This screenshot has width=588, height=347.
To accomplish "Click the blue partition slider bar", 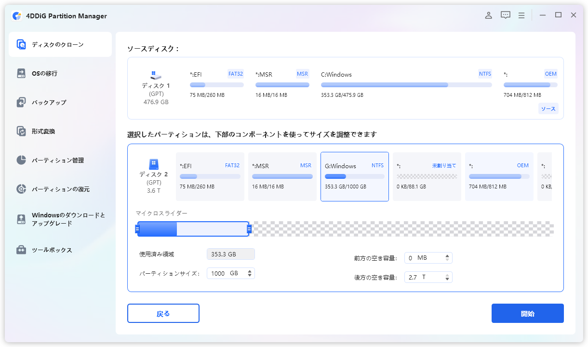I will click(x=193, y=229).
